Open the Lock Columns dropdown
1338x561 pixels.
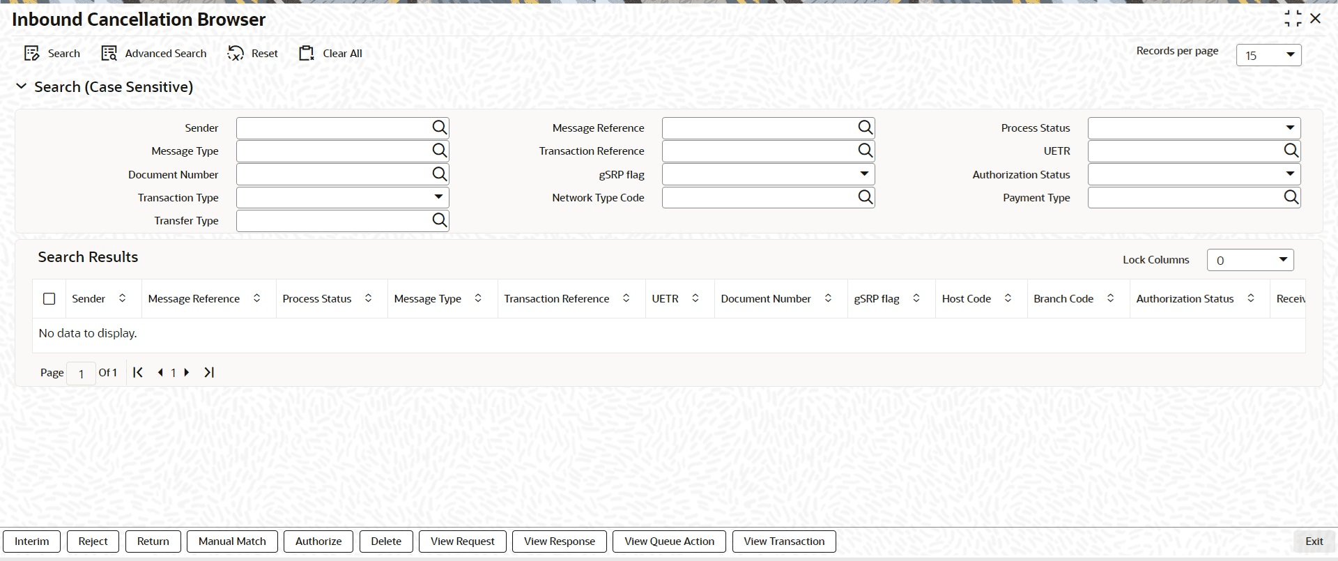[x=1250, y=260]
